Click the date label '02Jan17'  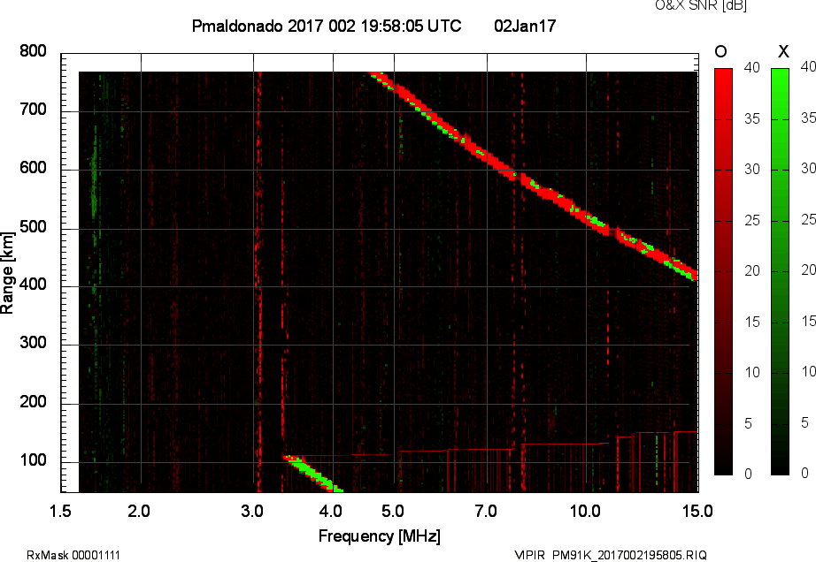click(525, 26)
